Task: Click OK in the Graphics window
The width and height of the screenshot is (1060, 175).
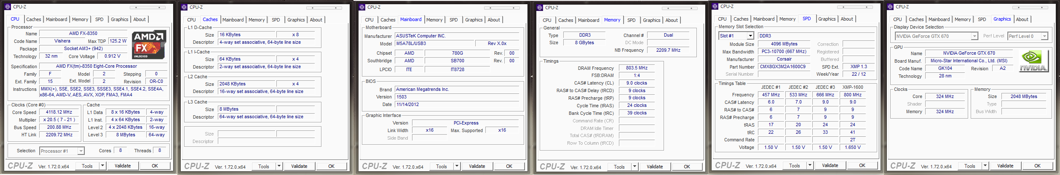Action: (1038, 166)
